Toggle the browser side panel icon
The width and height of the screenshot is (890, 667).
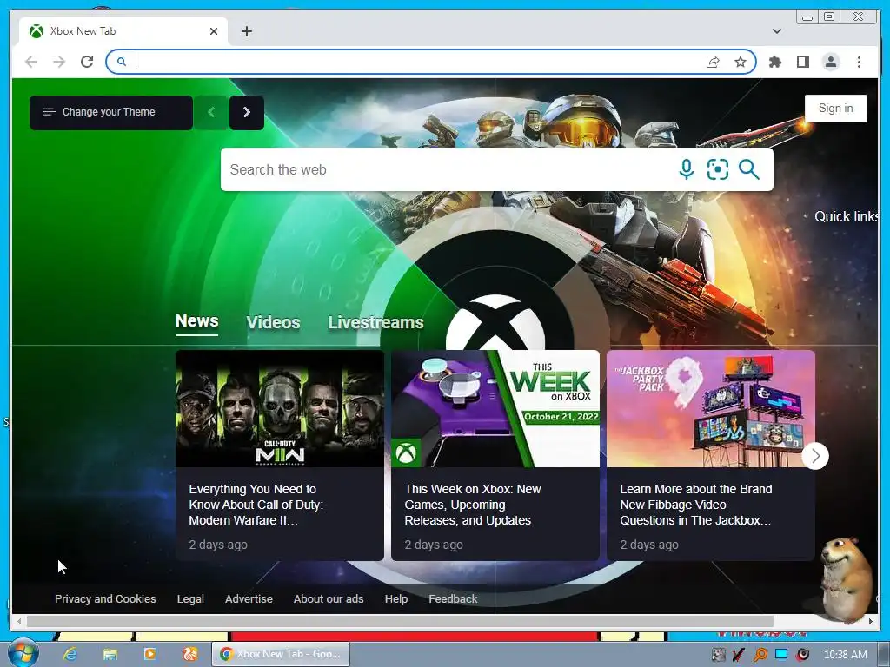[802, 62]
